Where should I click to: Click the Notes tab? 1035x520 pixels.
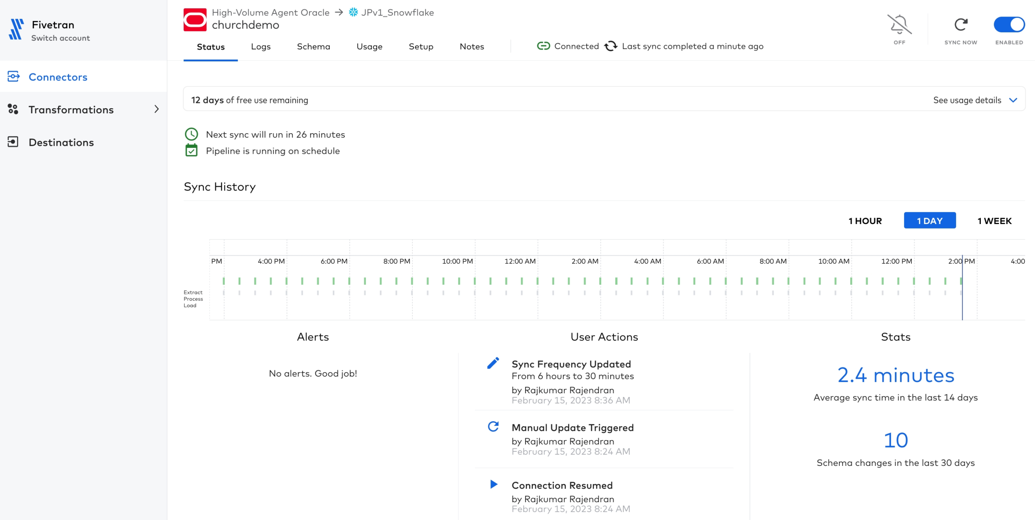pyautogui.click(x=471, y=46)
